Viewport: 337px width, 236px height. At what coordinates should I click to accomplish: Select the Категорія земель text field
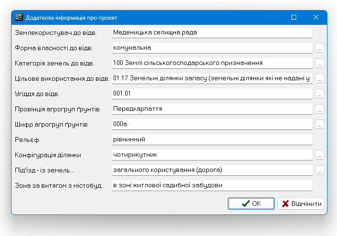212,63
